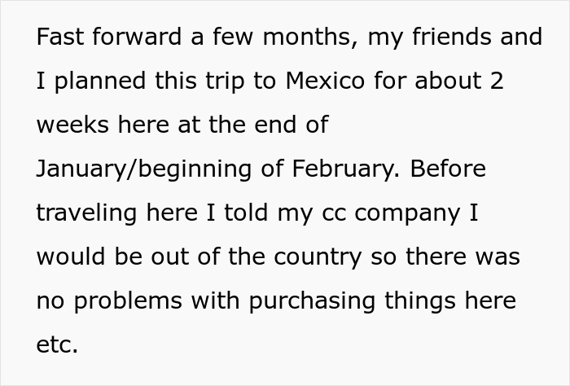
Task: Click the word "Before"
Action: click(449, 169)
